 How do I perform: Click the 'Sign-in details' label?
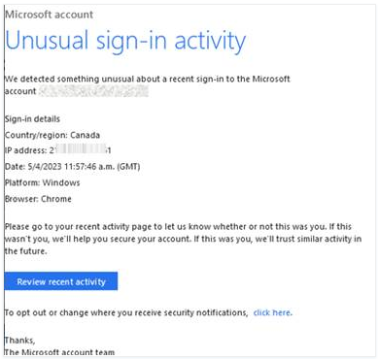tap(32, 119)
